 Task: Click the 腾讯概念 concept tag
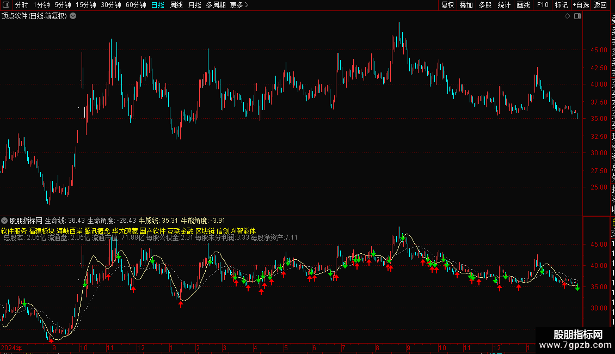(x=97, y=231)
